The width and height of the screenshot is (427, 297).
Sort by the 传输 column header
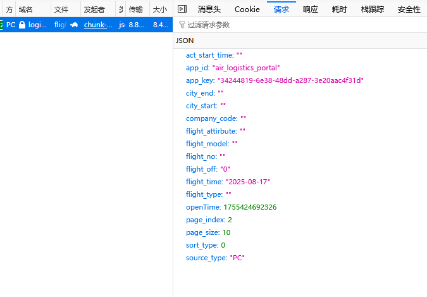pyautogui.click(x=137, y=9)
